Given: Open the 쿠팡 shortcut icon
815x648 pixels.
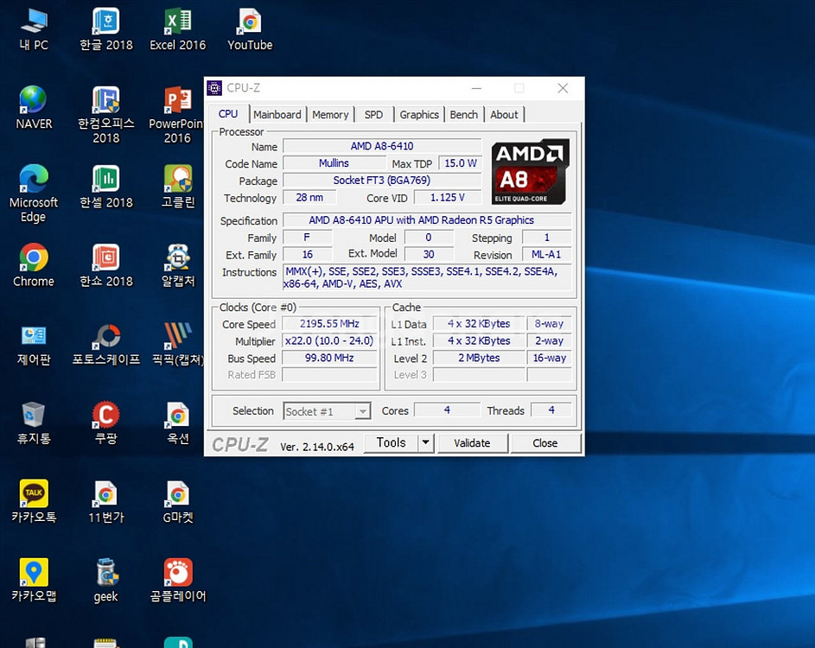Looking at the screenshot, I should coord(106,423).
